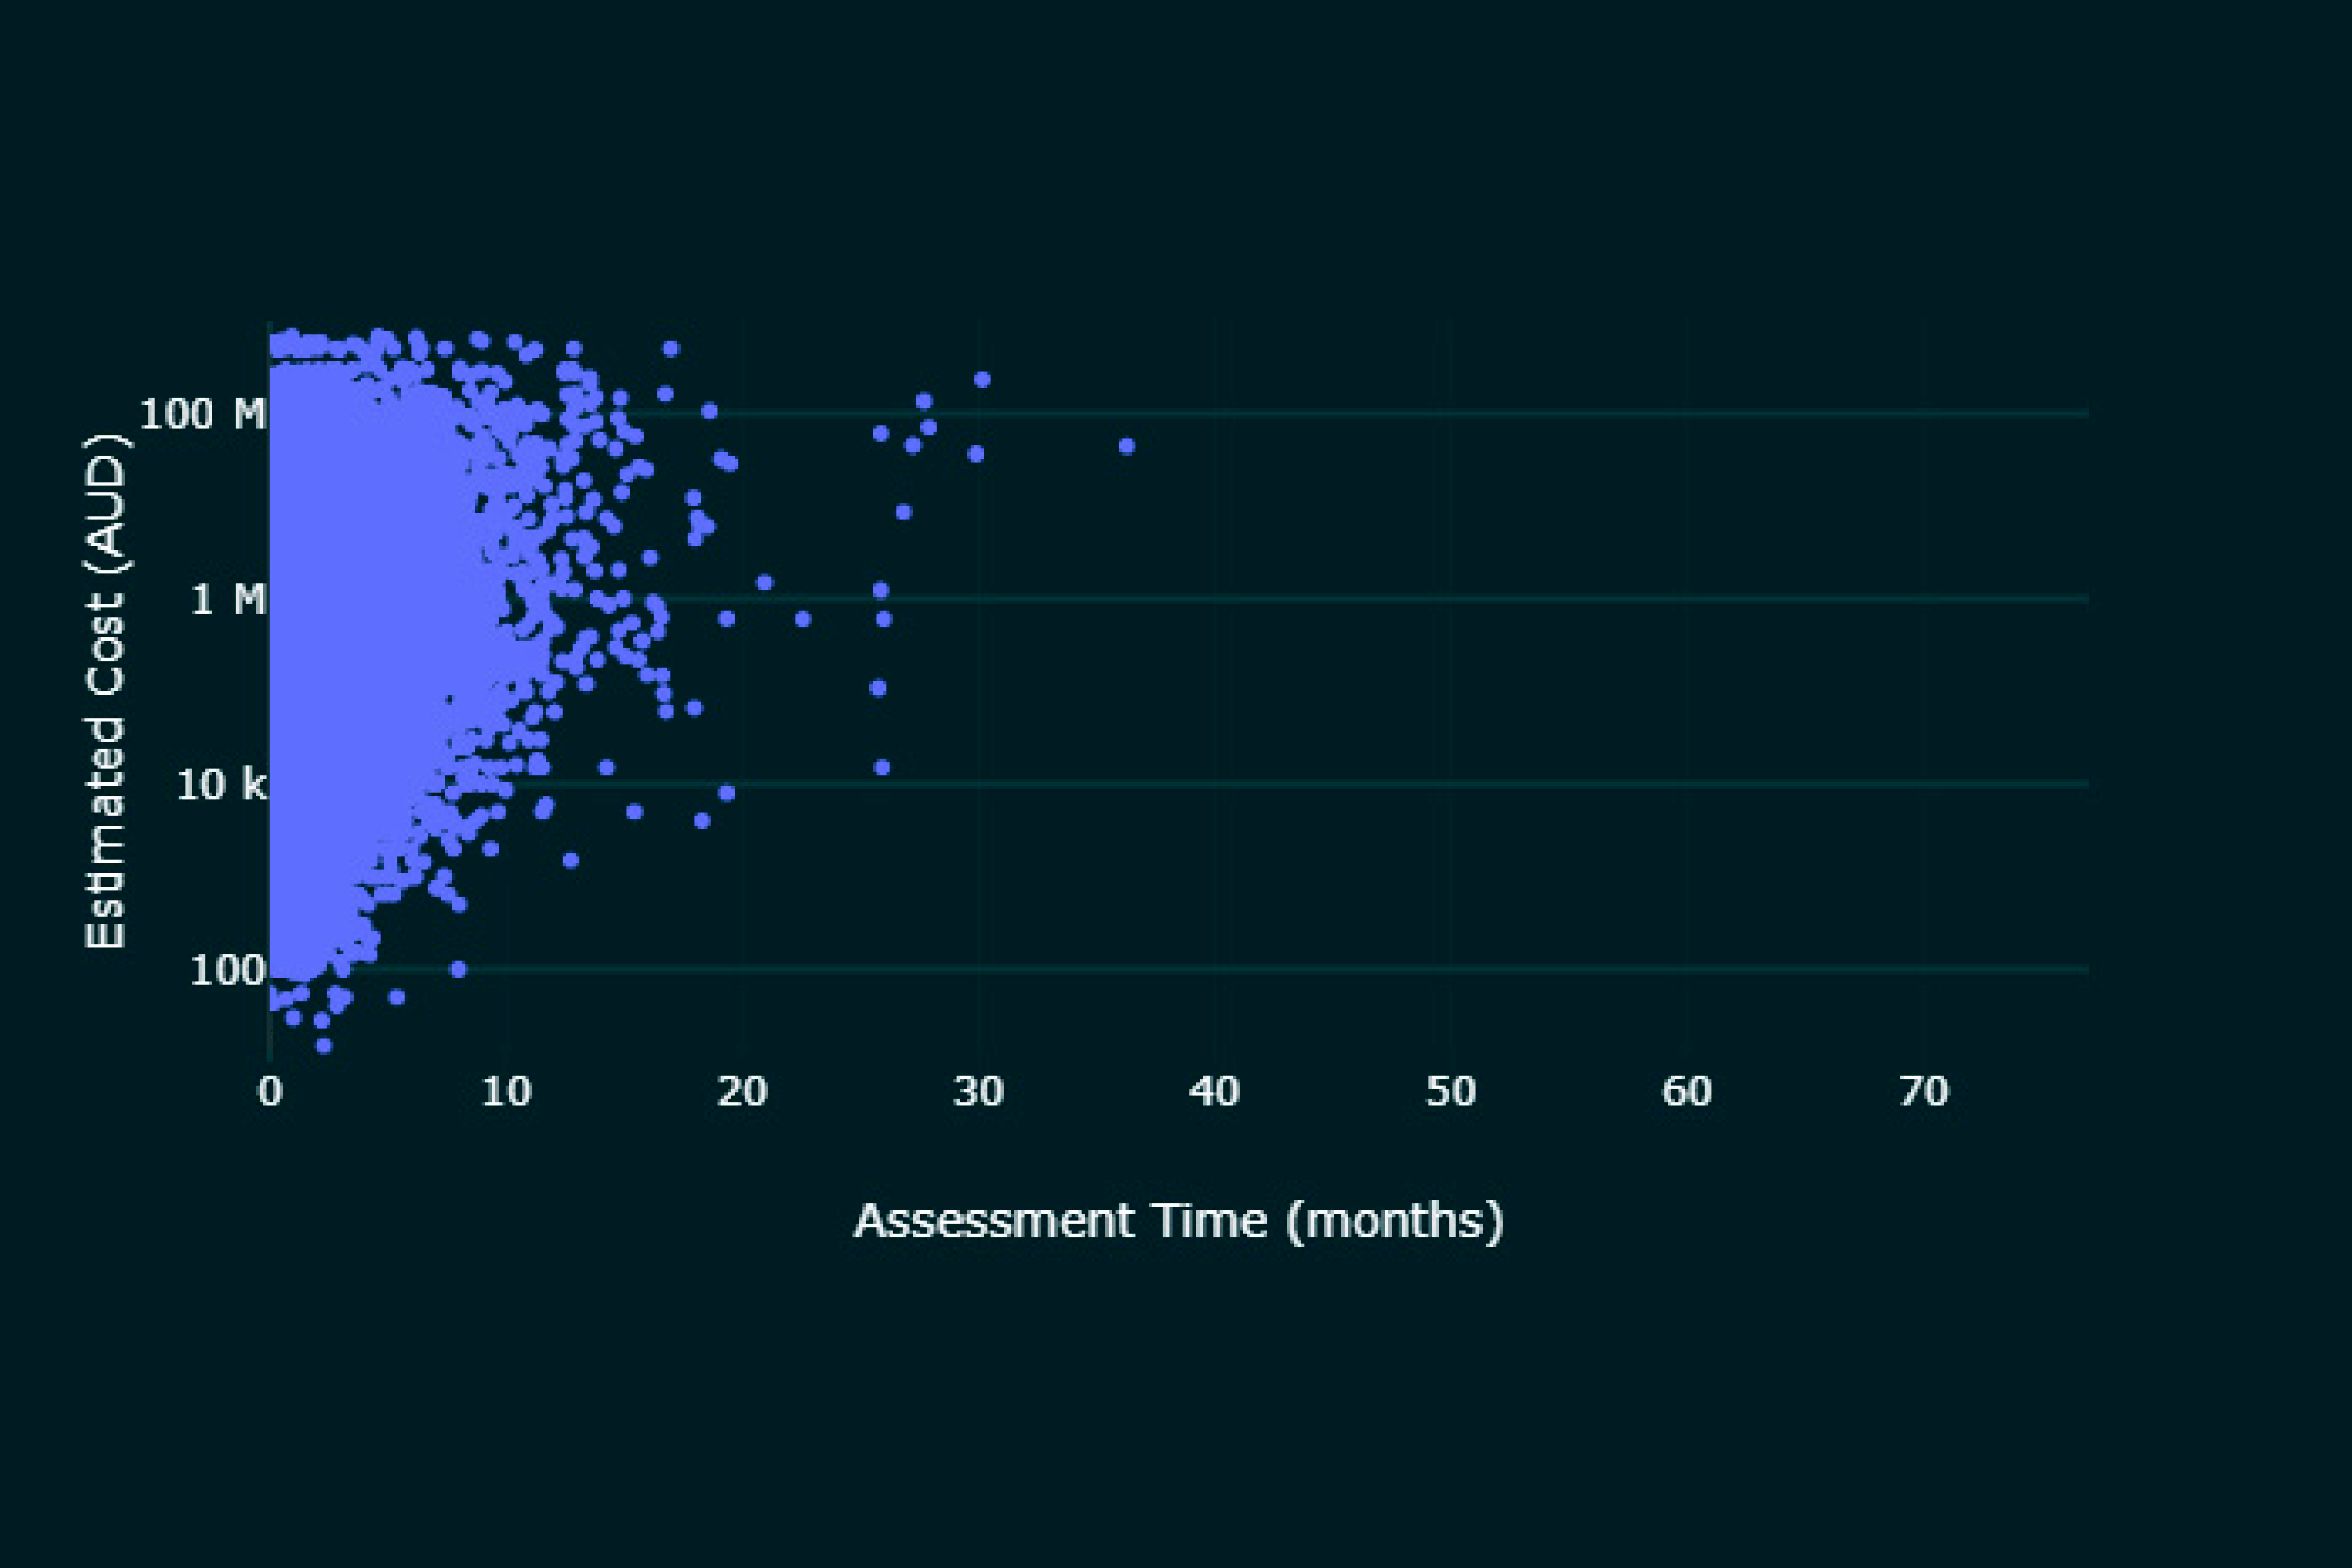Select the highest data point near 30 months
This screenshot has height=1568, width=2352.
coord(982,380)
